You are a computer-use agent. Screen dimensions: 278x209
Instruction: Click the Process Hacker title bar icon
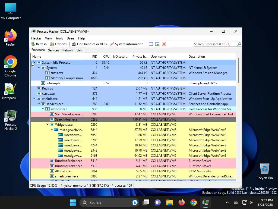click(x=33, y=32)
